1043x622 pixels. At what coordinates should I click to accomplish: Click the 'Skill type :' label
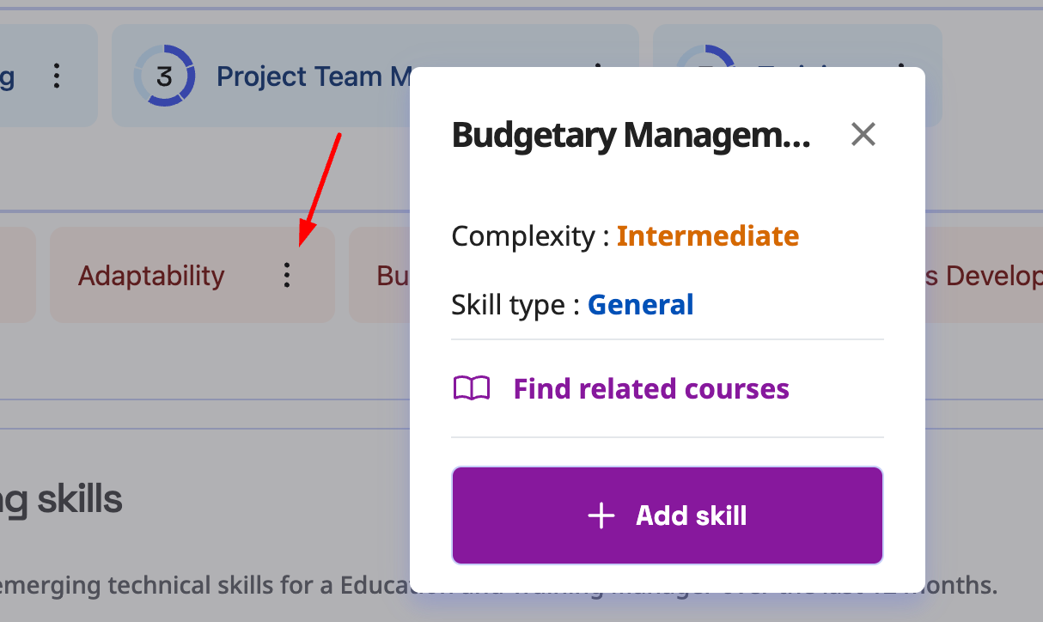coord(515,305)
